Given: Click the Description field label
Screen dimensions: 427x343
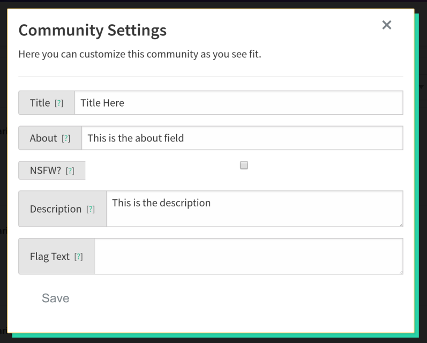Looking at the screenshot, I should click(x=56, y=209).
